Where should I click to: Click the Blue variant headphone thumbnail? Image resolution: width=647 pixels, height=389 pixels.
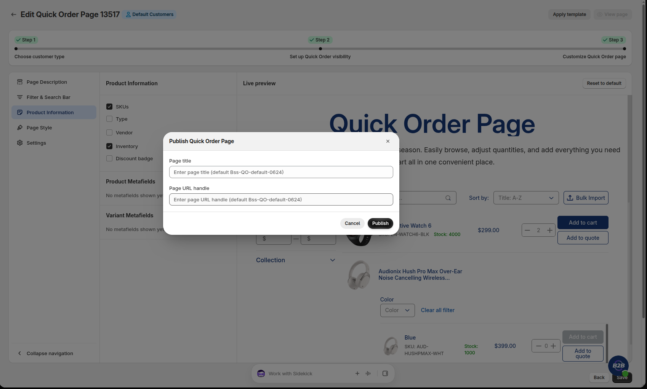pos(391,346)
